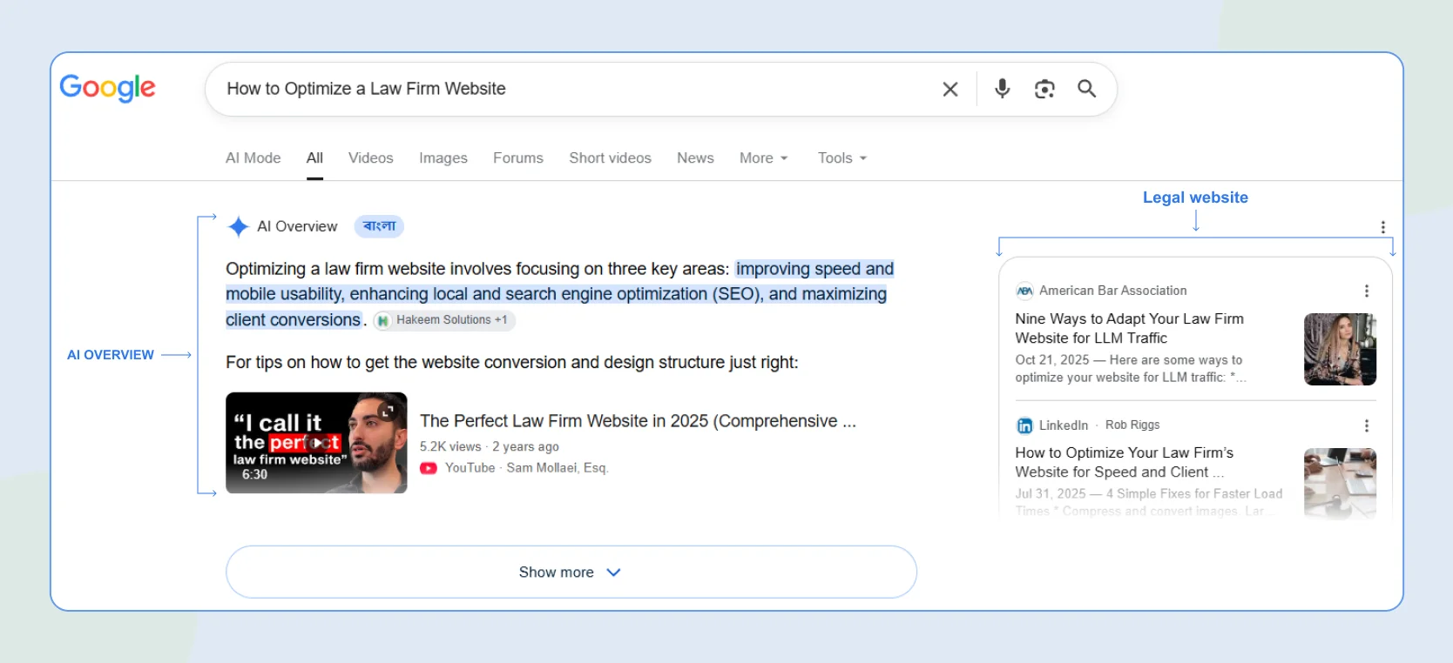Open LinkedIn result three-dot options
1453x663 pixels.
1366,425
